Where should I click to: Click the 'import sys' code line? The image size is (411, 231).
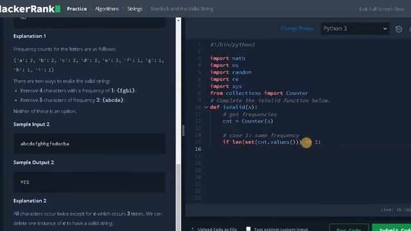point(225,86)
